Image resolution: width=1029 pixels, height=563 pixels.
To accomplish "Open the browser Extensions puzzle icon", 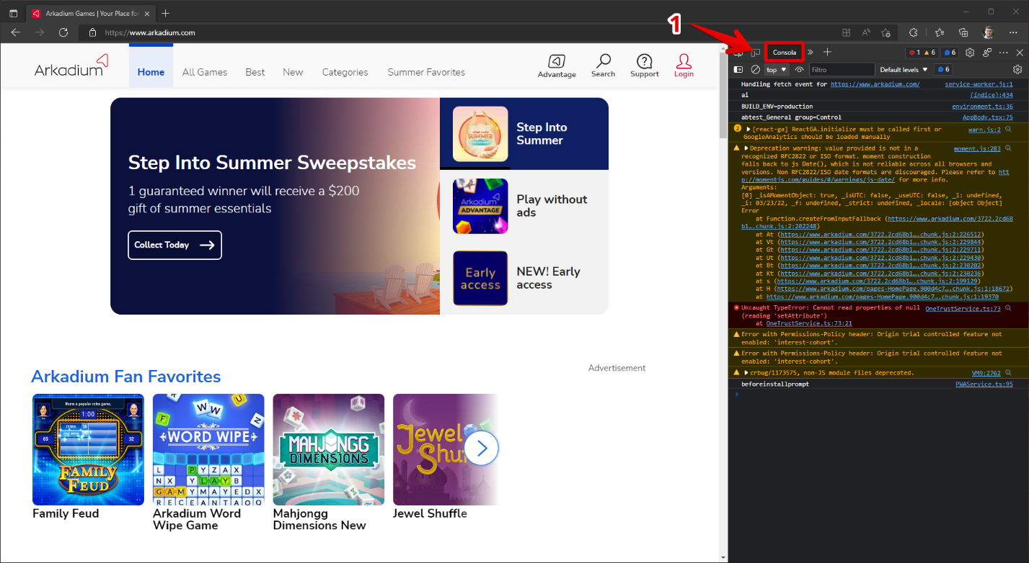I will [x=913, y=32].
